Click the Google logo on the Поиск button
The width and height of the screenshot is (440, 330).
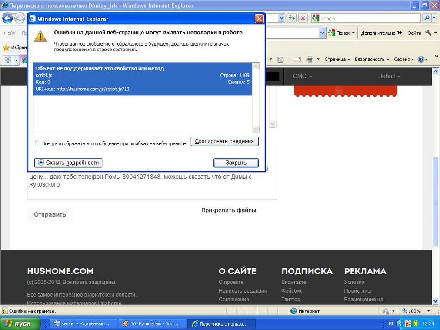click(332, 33)
